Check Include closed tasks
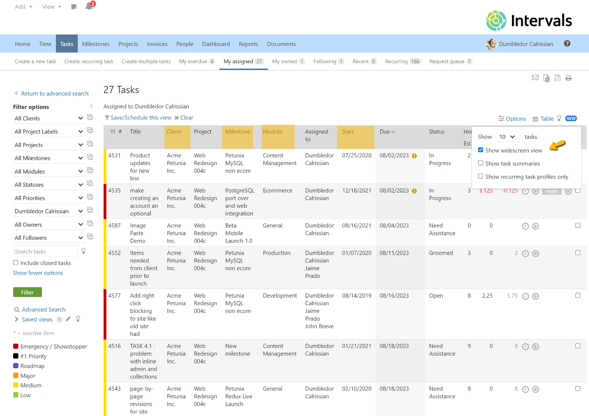This screenshot has width=589, height=416. point(16,262)
